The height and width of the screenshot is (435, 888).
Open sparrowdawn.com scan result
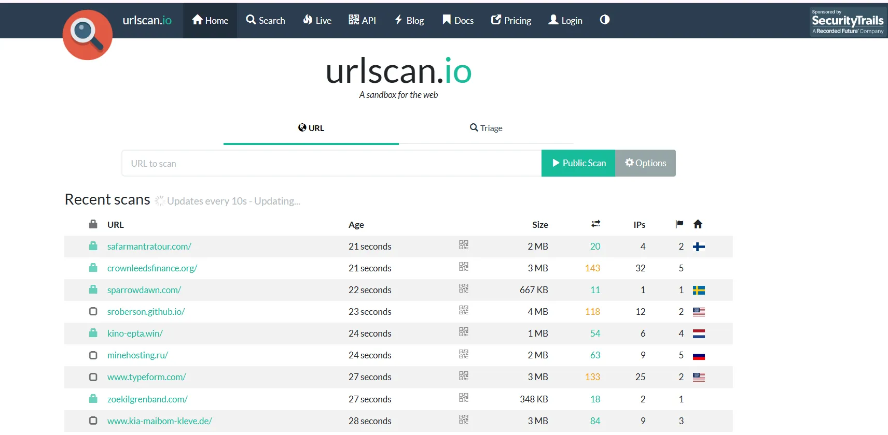[x=144, y=290]
